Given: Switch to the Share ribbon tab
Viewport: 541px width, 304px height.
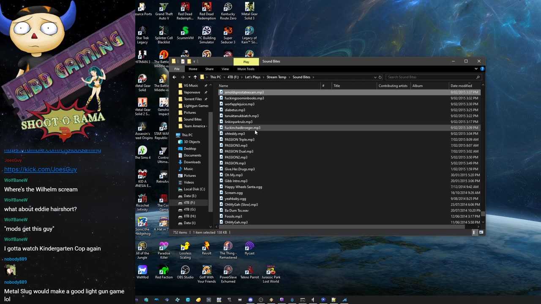Looking at the screenshot, I should point(209,69).
